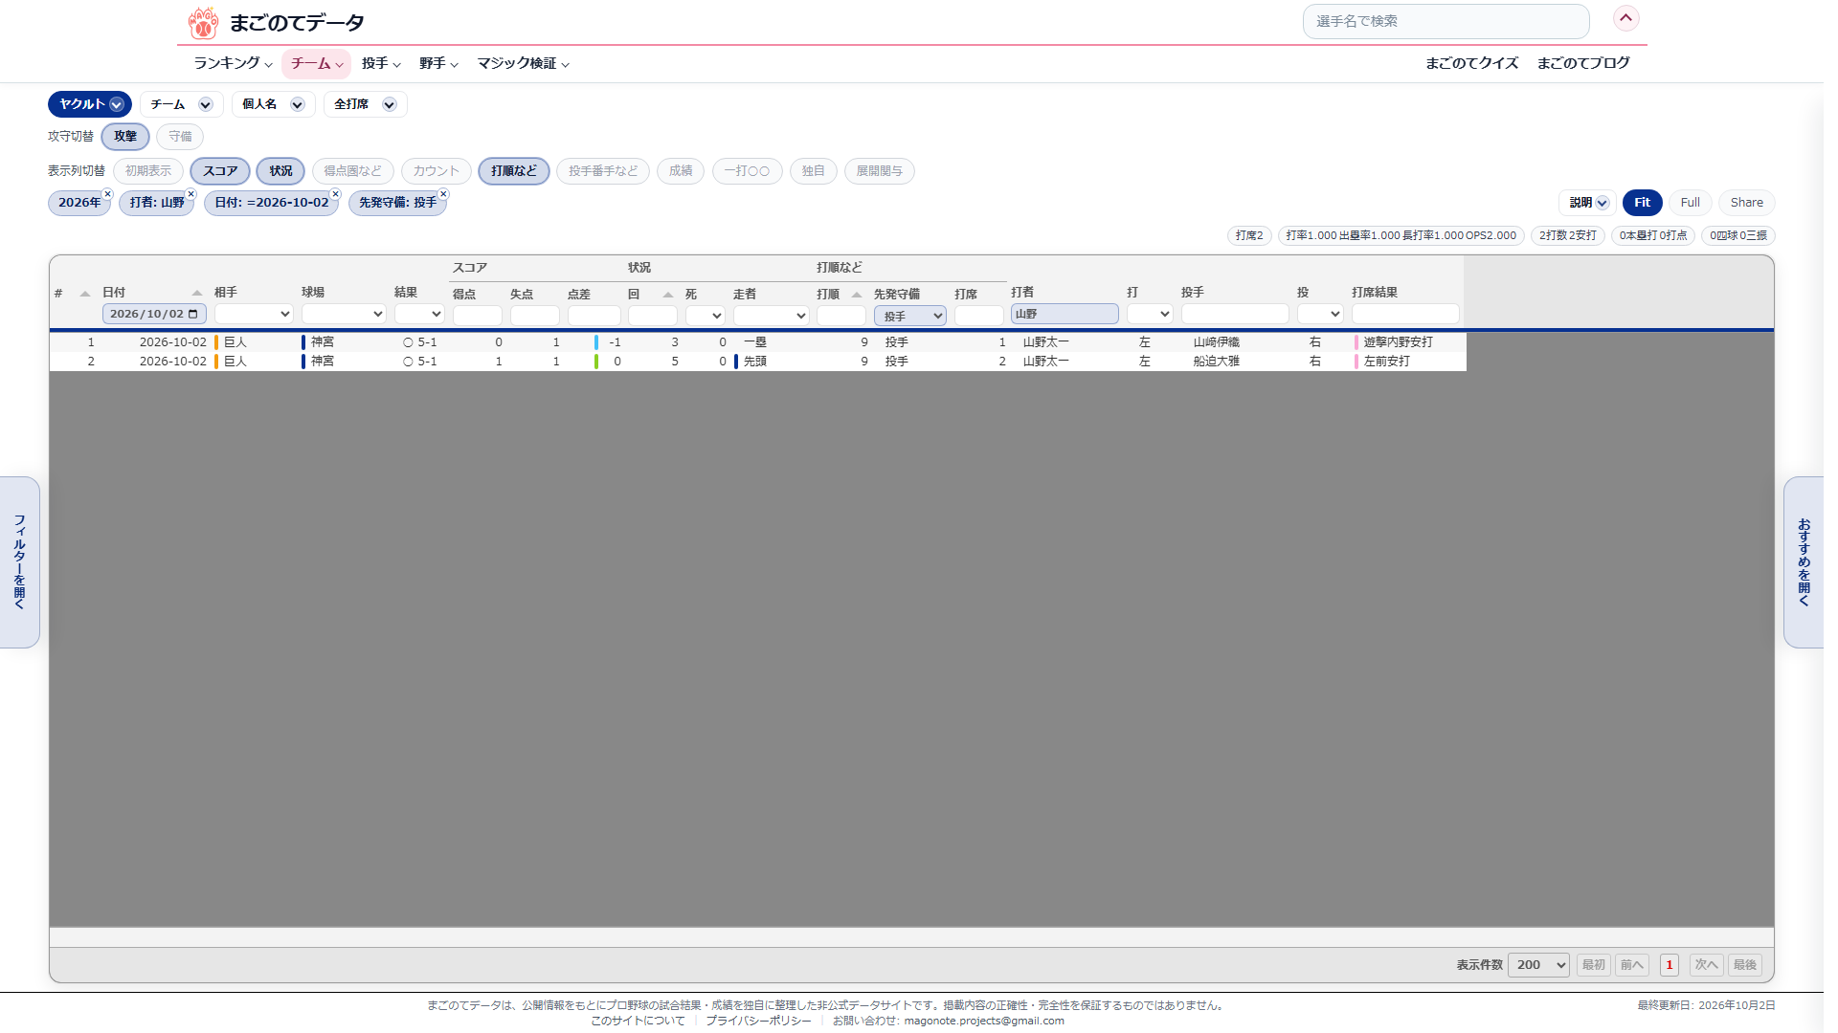Click the 選手名で検索 search field
Image resolution: width=1838 pixels, height=1033 pixels.
click(1446, 21)
